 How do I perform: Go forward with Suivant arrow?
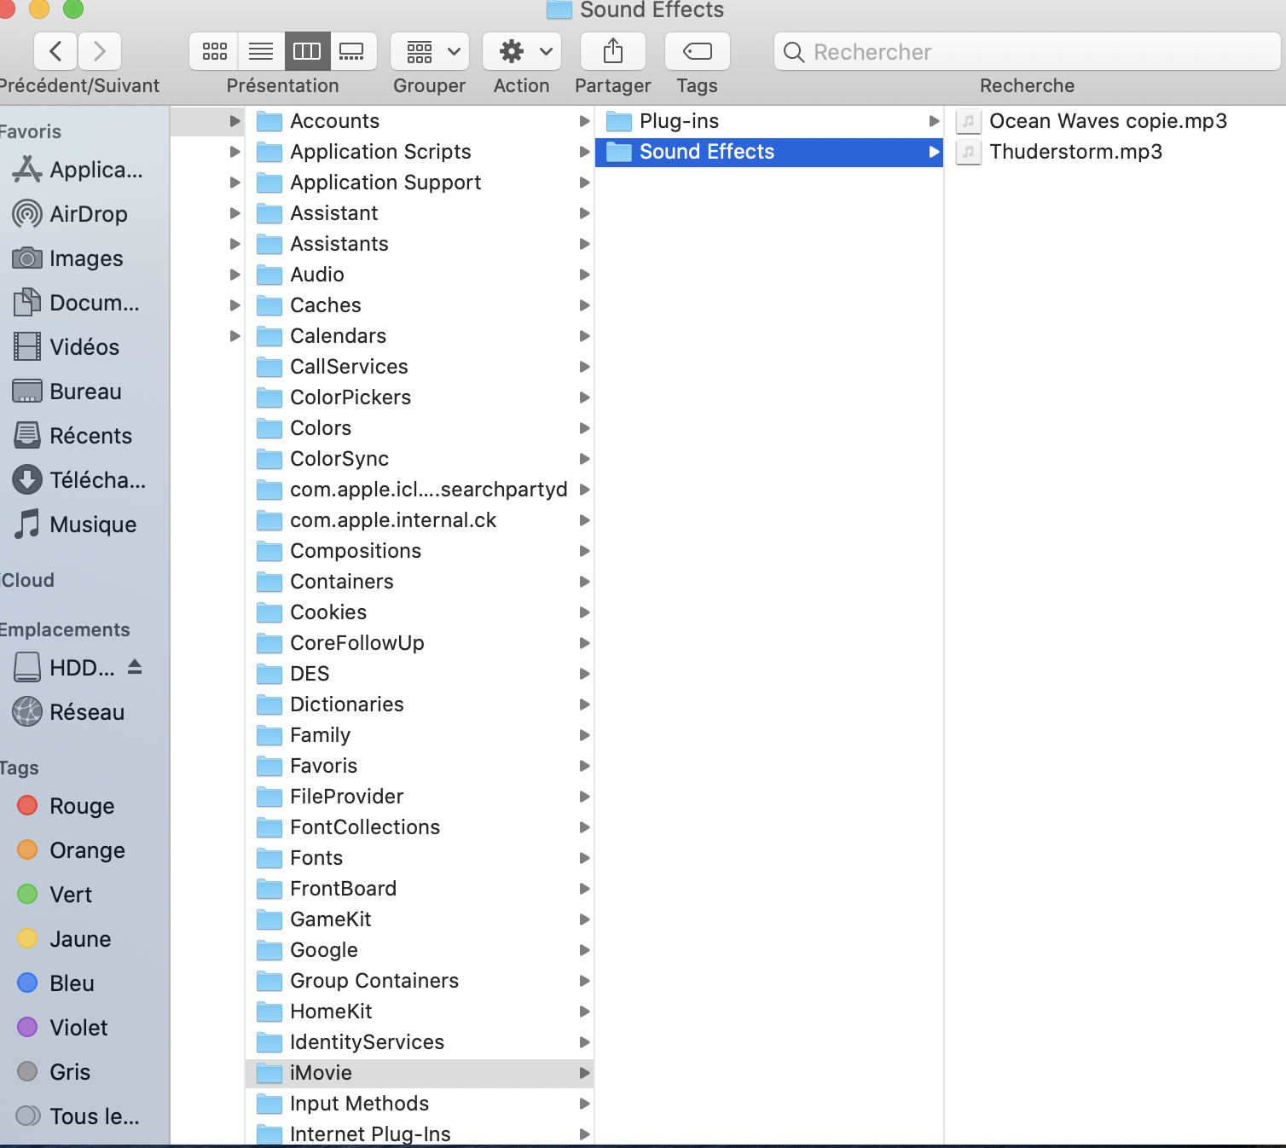(x=100, y=52)
